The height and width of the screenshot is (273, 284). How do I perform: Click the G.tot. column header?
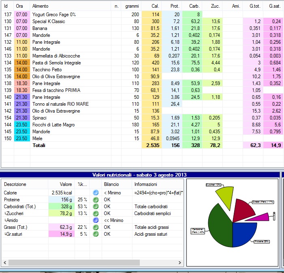click(253, 6)
